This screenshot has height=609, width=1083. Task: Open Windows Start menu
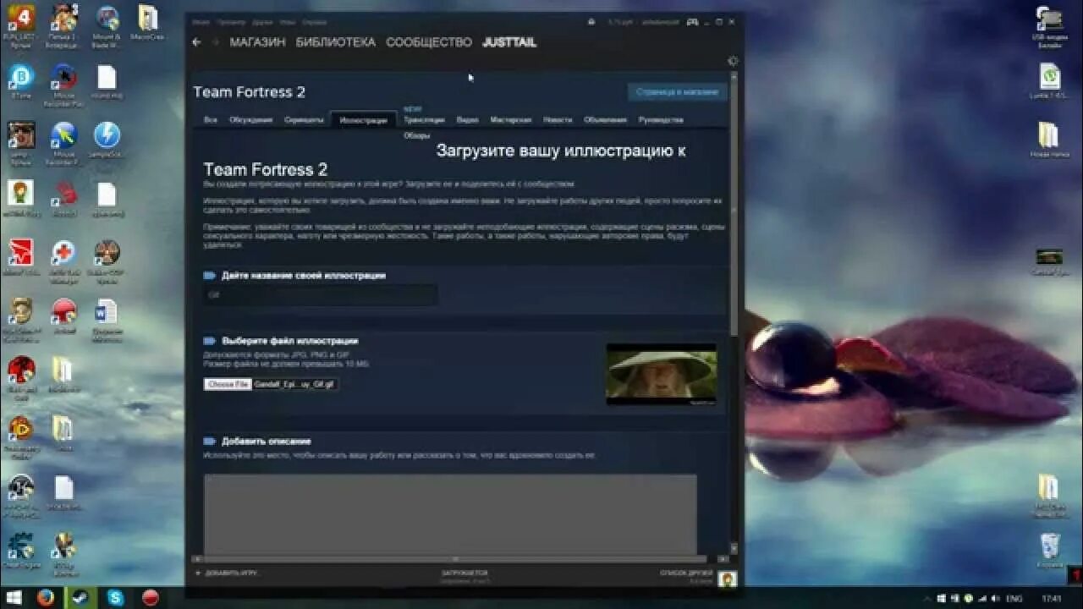point(14,598)
